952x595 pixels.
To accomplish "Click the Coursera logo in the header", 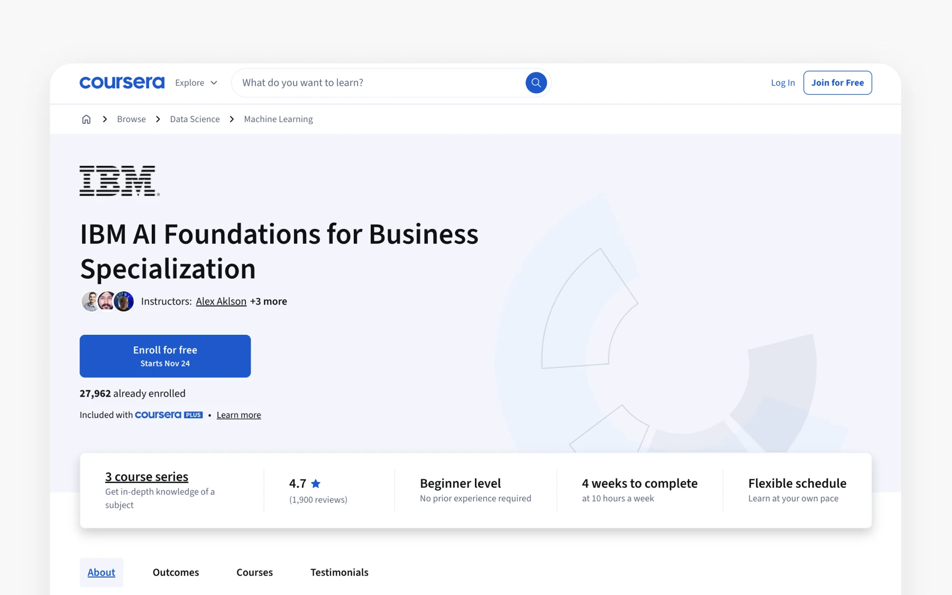I will point(122,83).
